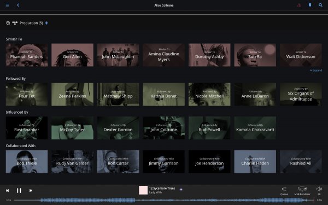Add Production with the plus icon
This screenshot has width=328, height=205.
(46, 23)
